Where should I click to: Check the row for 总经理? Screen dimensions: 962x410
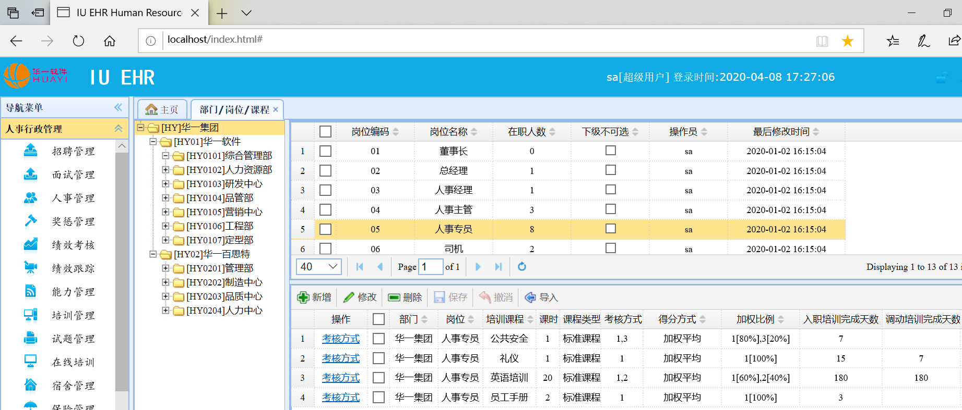326,171
